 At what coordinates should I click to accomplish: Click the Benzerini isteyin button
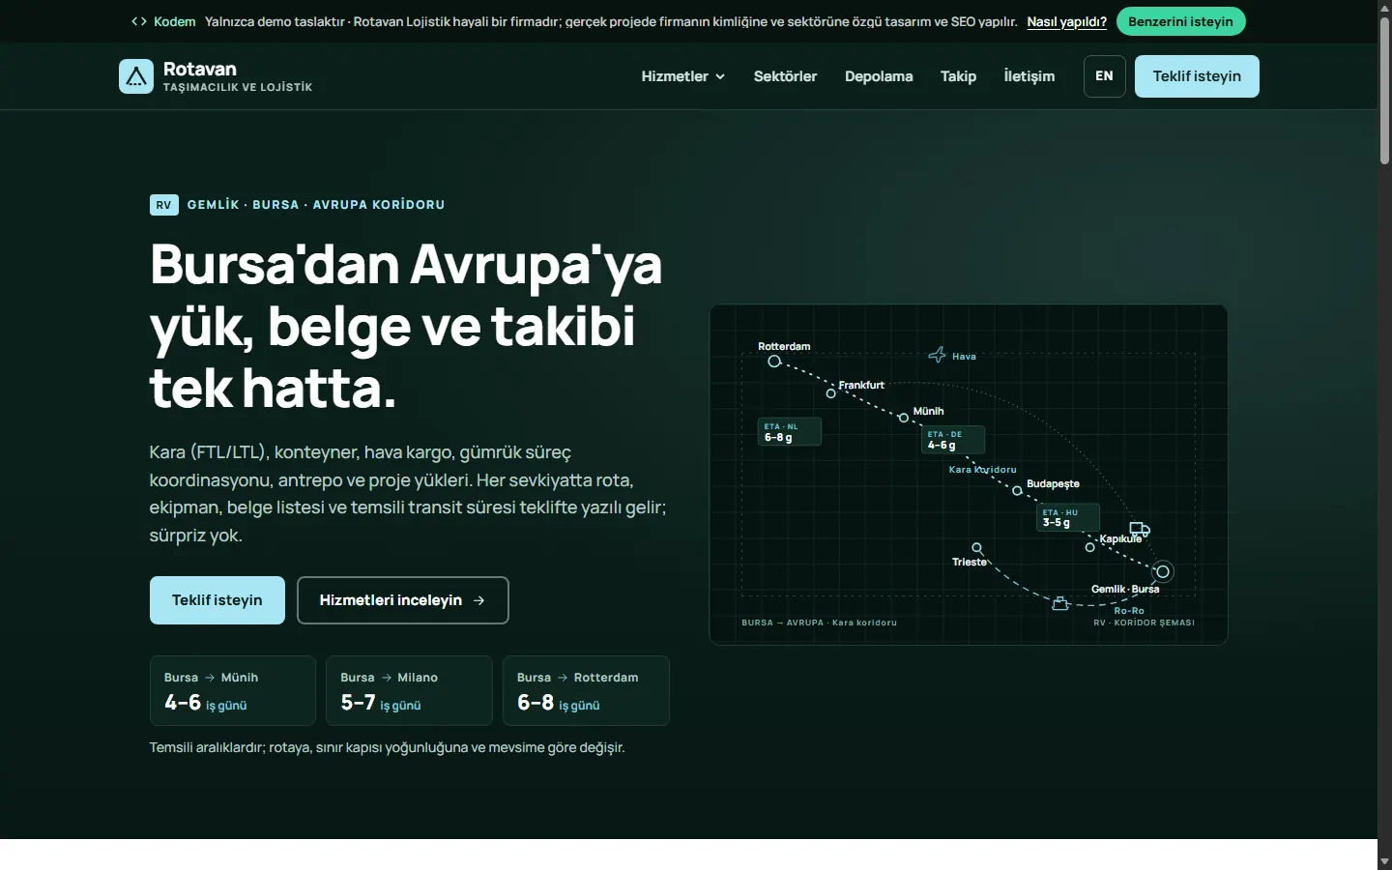(1180, 21)
